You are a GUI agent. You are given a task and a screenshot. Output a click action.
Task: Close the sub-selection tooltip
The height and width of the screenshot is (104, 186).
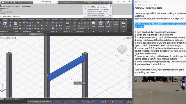click(x=111, y=6)
